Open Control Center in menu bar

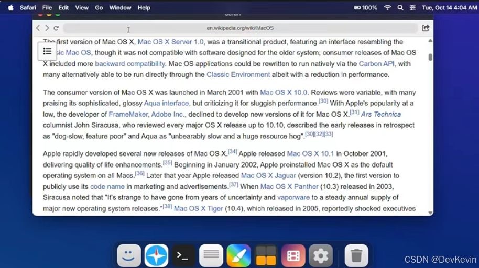[413, 8]
